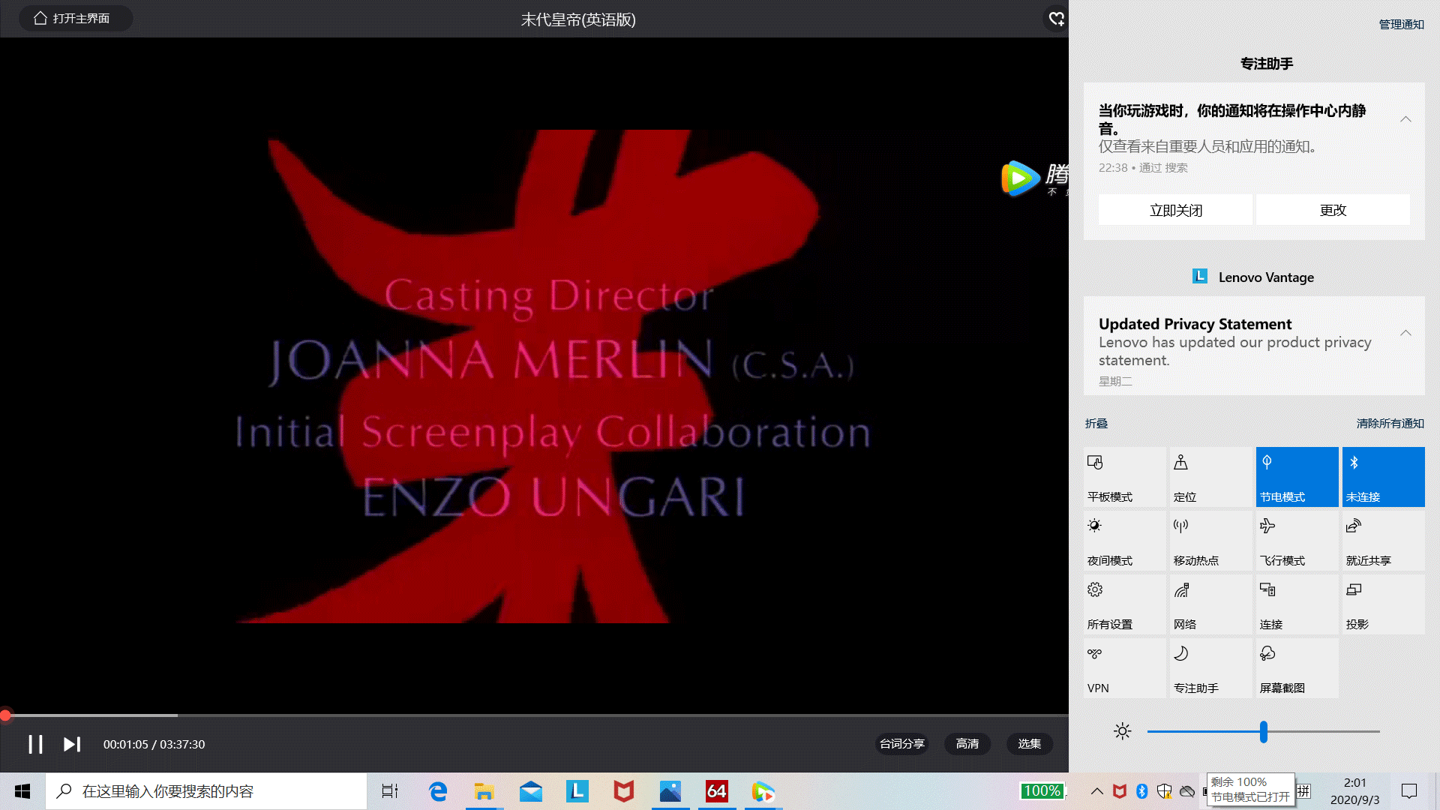The height and width of the screenshot is (810, 1440).
Task: Click the McAfee system tray icon
Action: tap(1120, 791)
